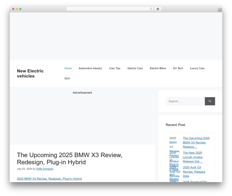The width and height of the screenshot is (232, 196).
Task: Select Electric Cars menu item
Action: point(135,68)
